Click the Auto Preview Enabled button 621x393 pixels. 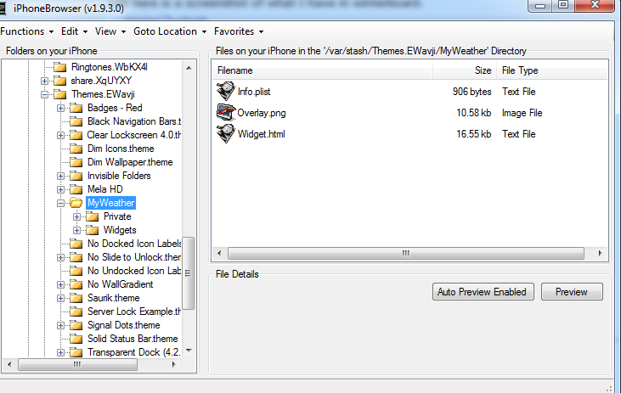(483, 292)
